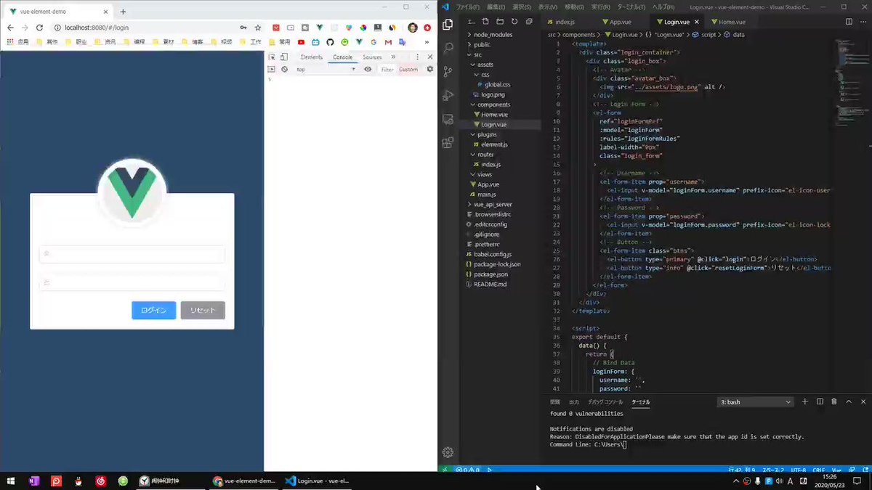Refresh the Explorer file tree

pyautogui.click(x=514, y=22)
